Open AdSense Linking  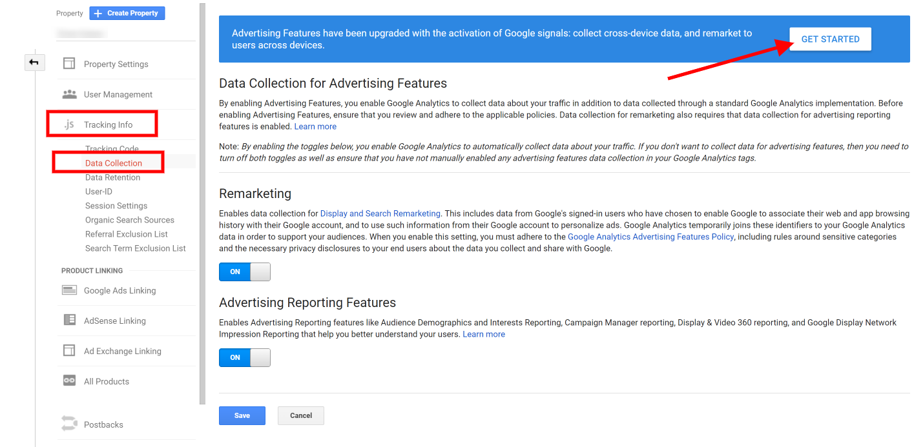pyautogui.click(x=115, y=321)
